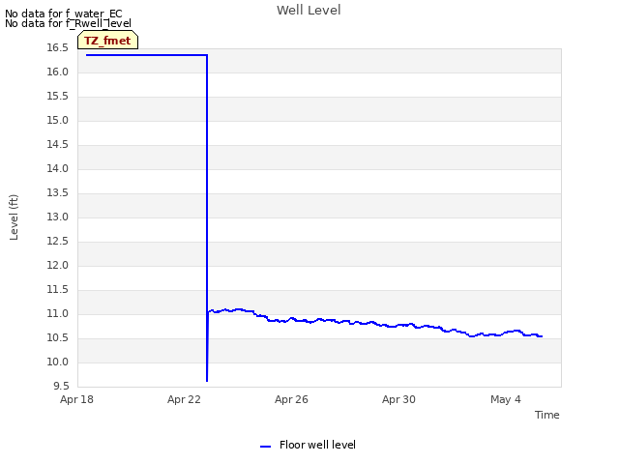Click the 15.0 y-axis tick label
619x464 pixels.
[58, 120]
